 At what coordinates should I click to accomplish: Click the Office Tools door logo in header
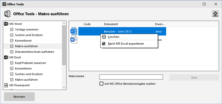point(7,14)
